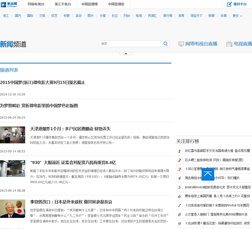Click the search magnifier icon
The image size is (252, 229).
point(166,44)
